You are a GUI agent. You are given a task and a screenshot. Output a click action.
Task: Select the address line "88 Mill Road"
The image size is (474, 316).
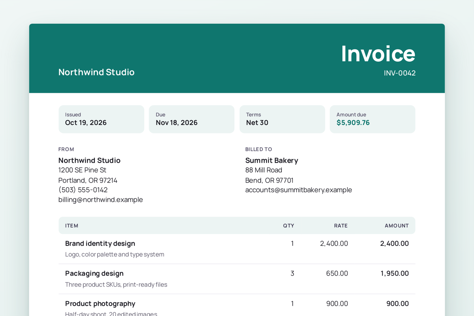[263, 170]
